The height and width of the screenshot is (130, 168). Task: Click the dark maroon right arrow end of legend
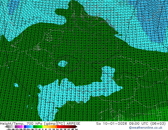point(76,127)
